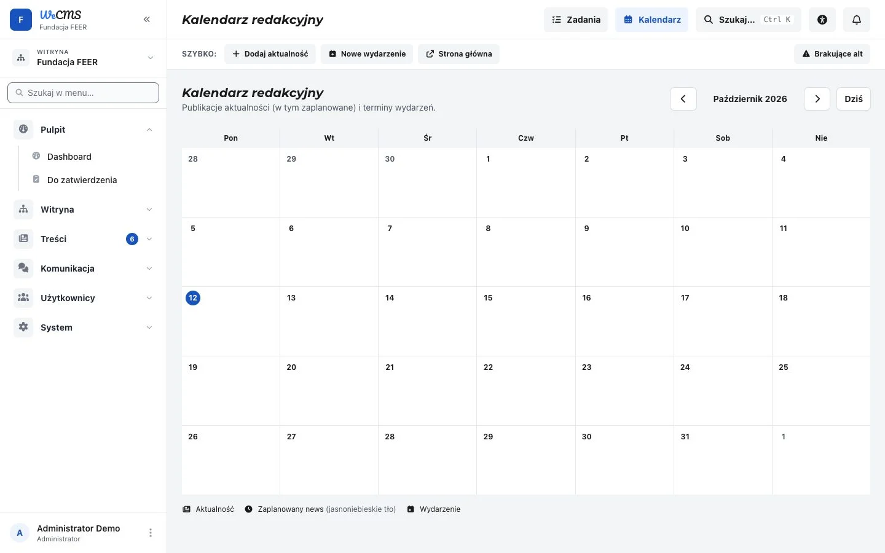
Task: Go to previous month arrow
Action: (683, 99)
